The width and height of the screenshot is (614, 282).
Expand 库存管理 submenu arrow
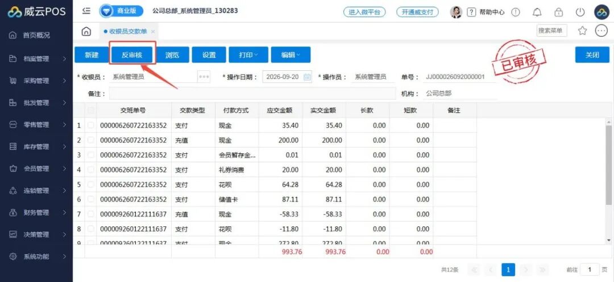coord(64,147)
